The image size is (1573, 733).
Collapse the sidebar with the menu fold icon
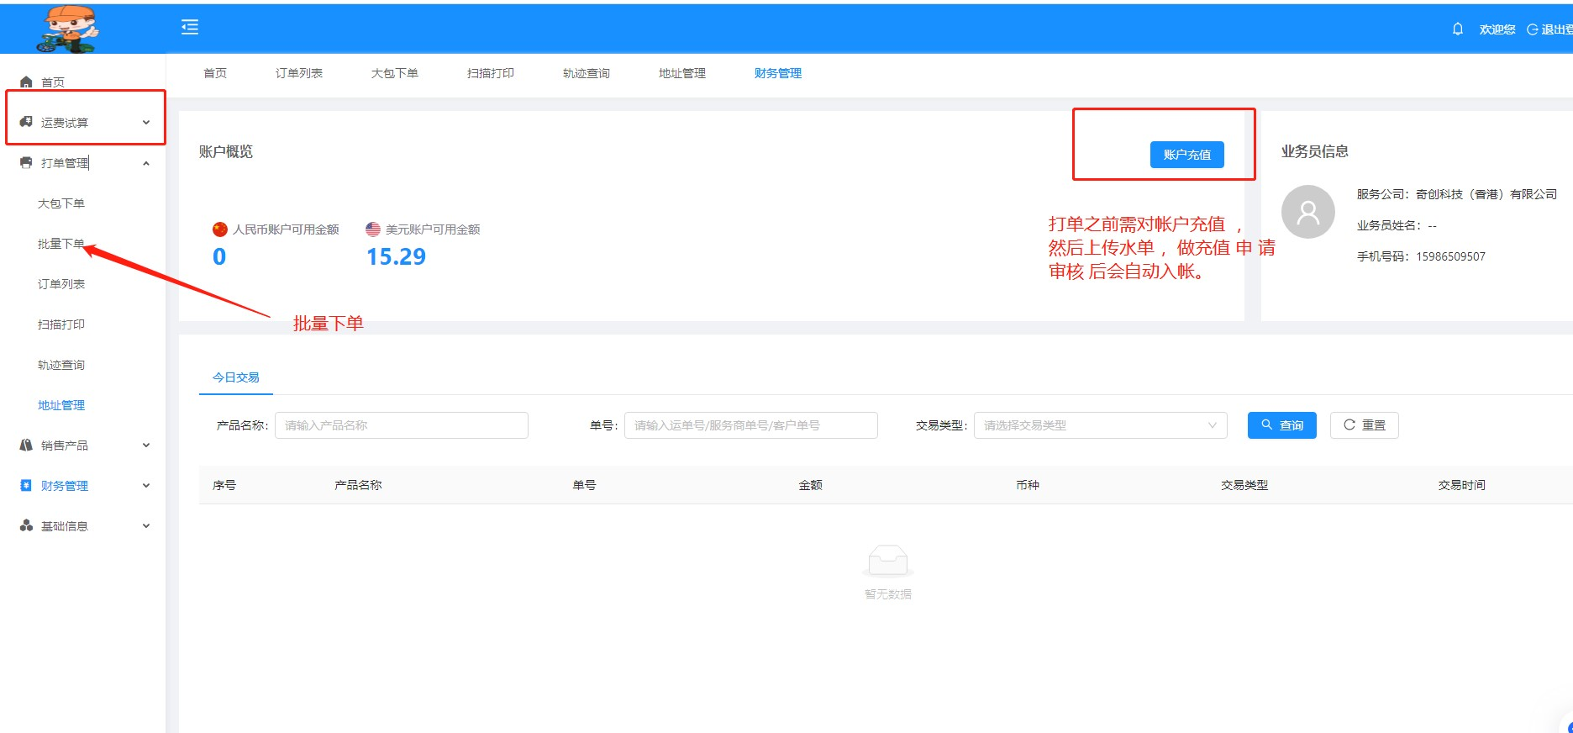tap(190, 27)
